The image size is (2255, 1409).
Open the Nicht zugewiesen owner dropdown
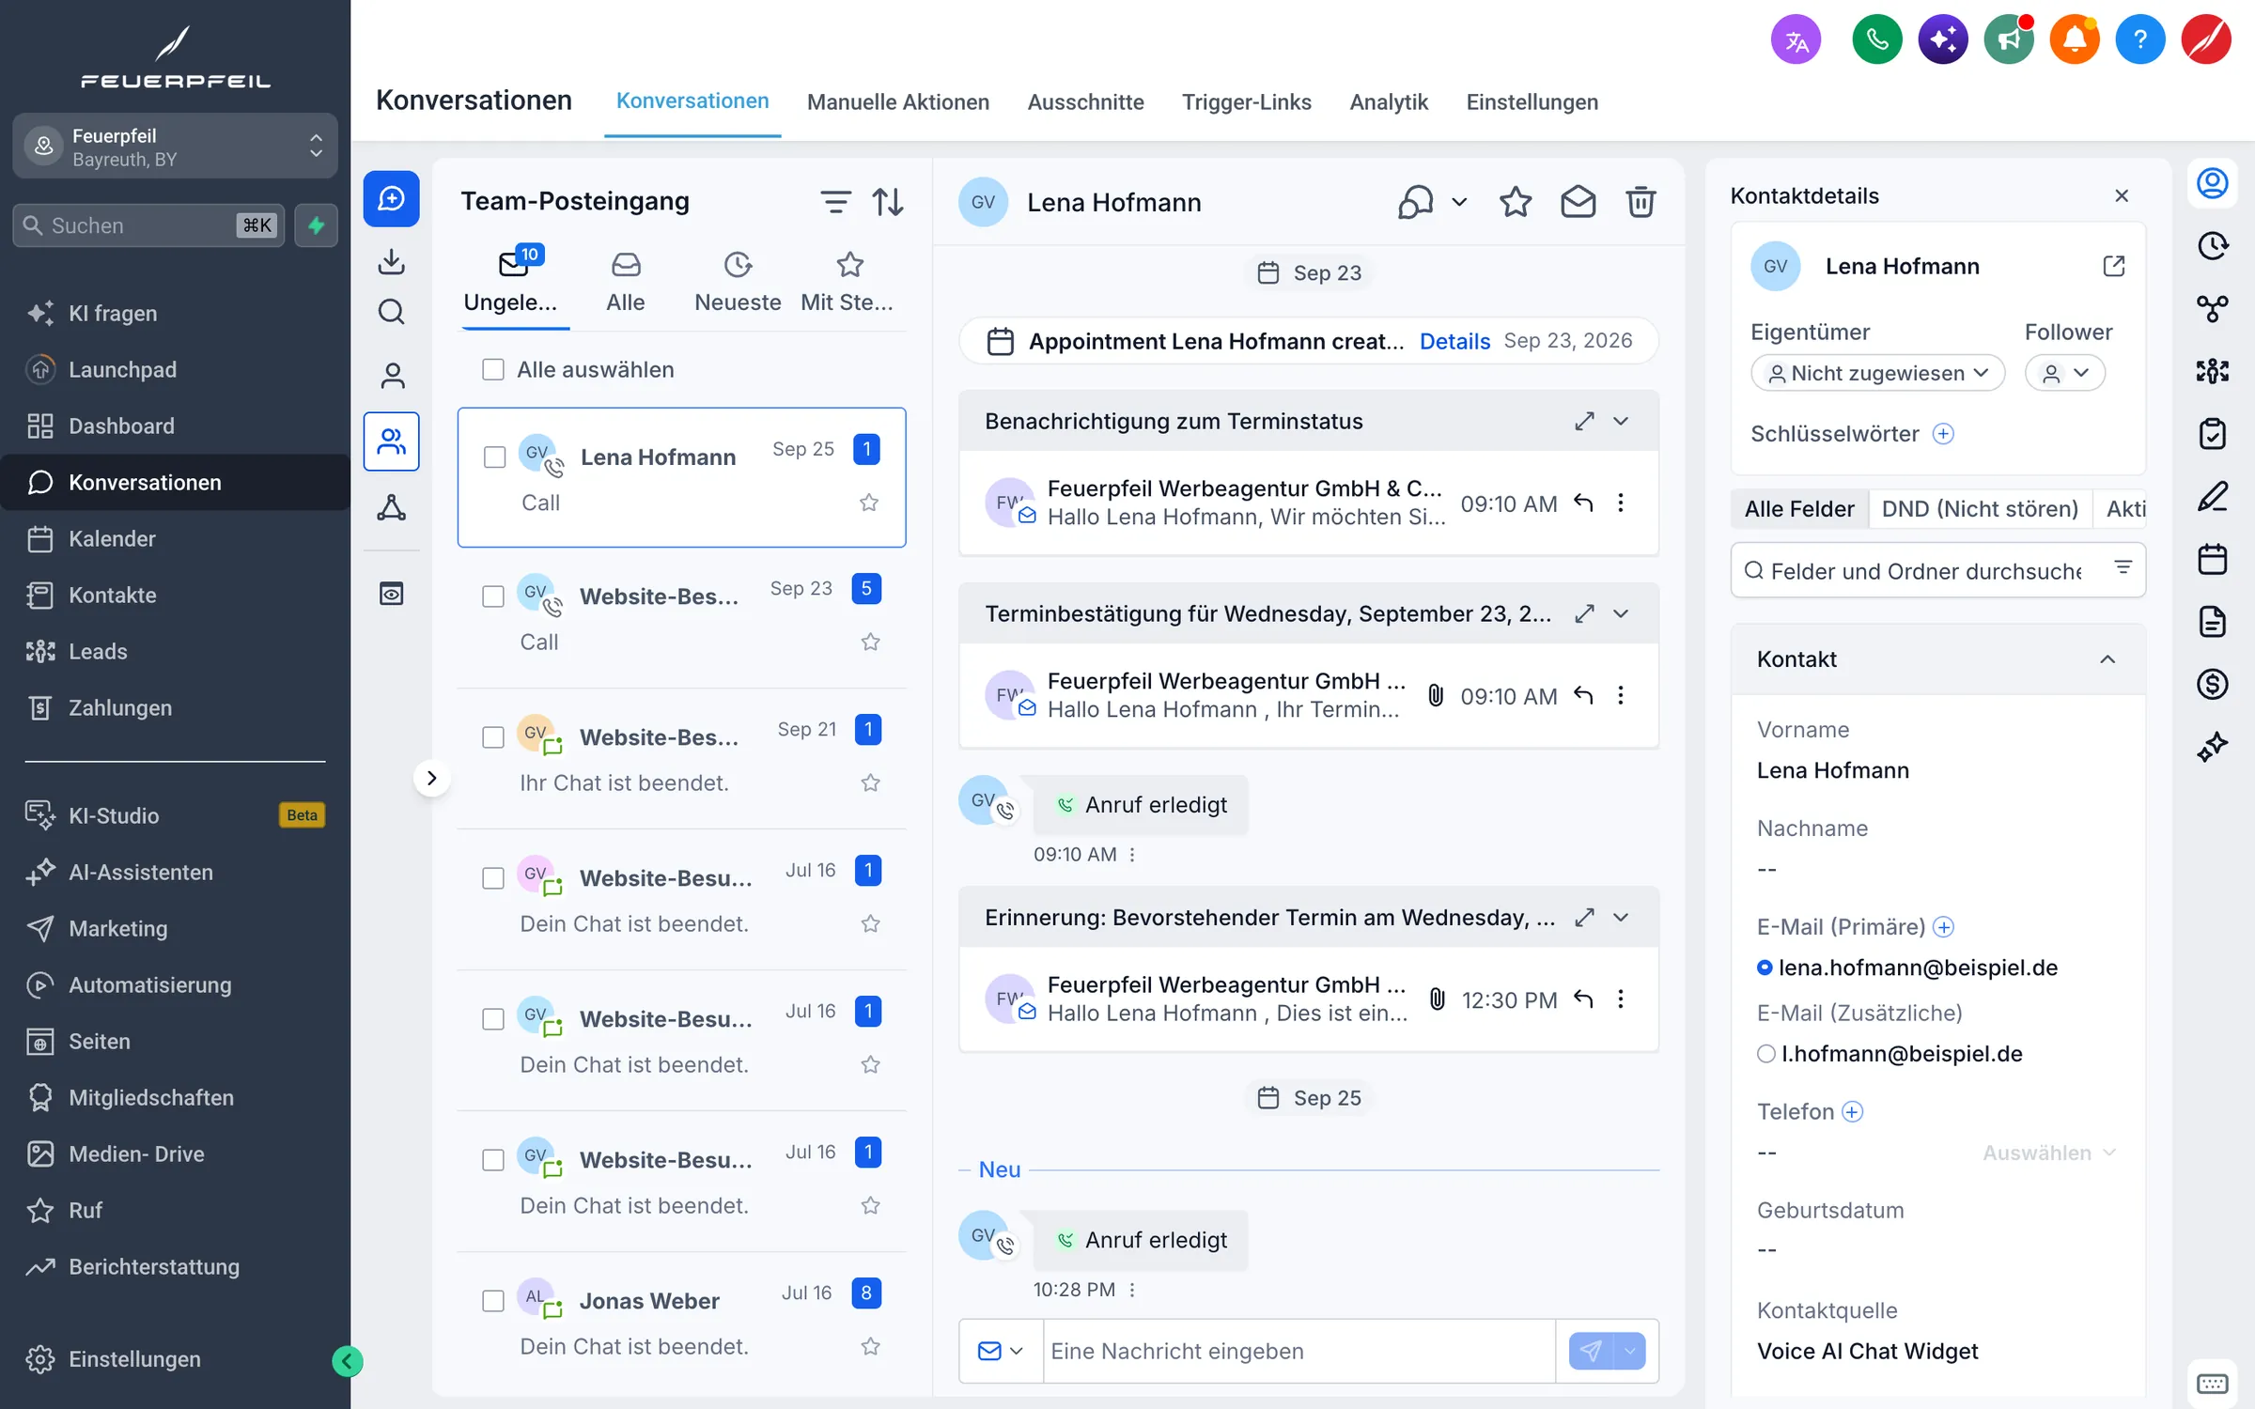[x=1877, y=373]
